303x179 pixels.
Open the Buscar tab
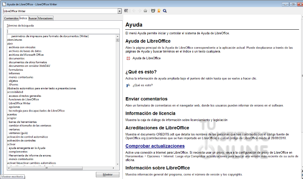tap(32, 18)
